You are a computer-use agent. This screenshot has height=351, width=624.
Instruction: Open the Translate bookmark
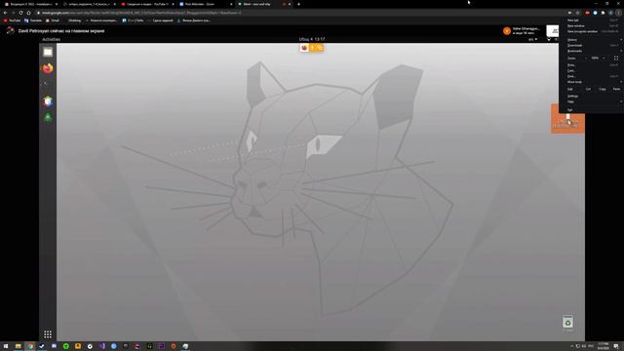click(x=33, y=20)
